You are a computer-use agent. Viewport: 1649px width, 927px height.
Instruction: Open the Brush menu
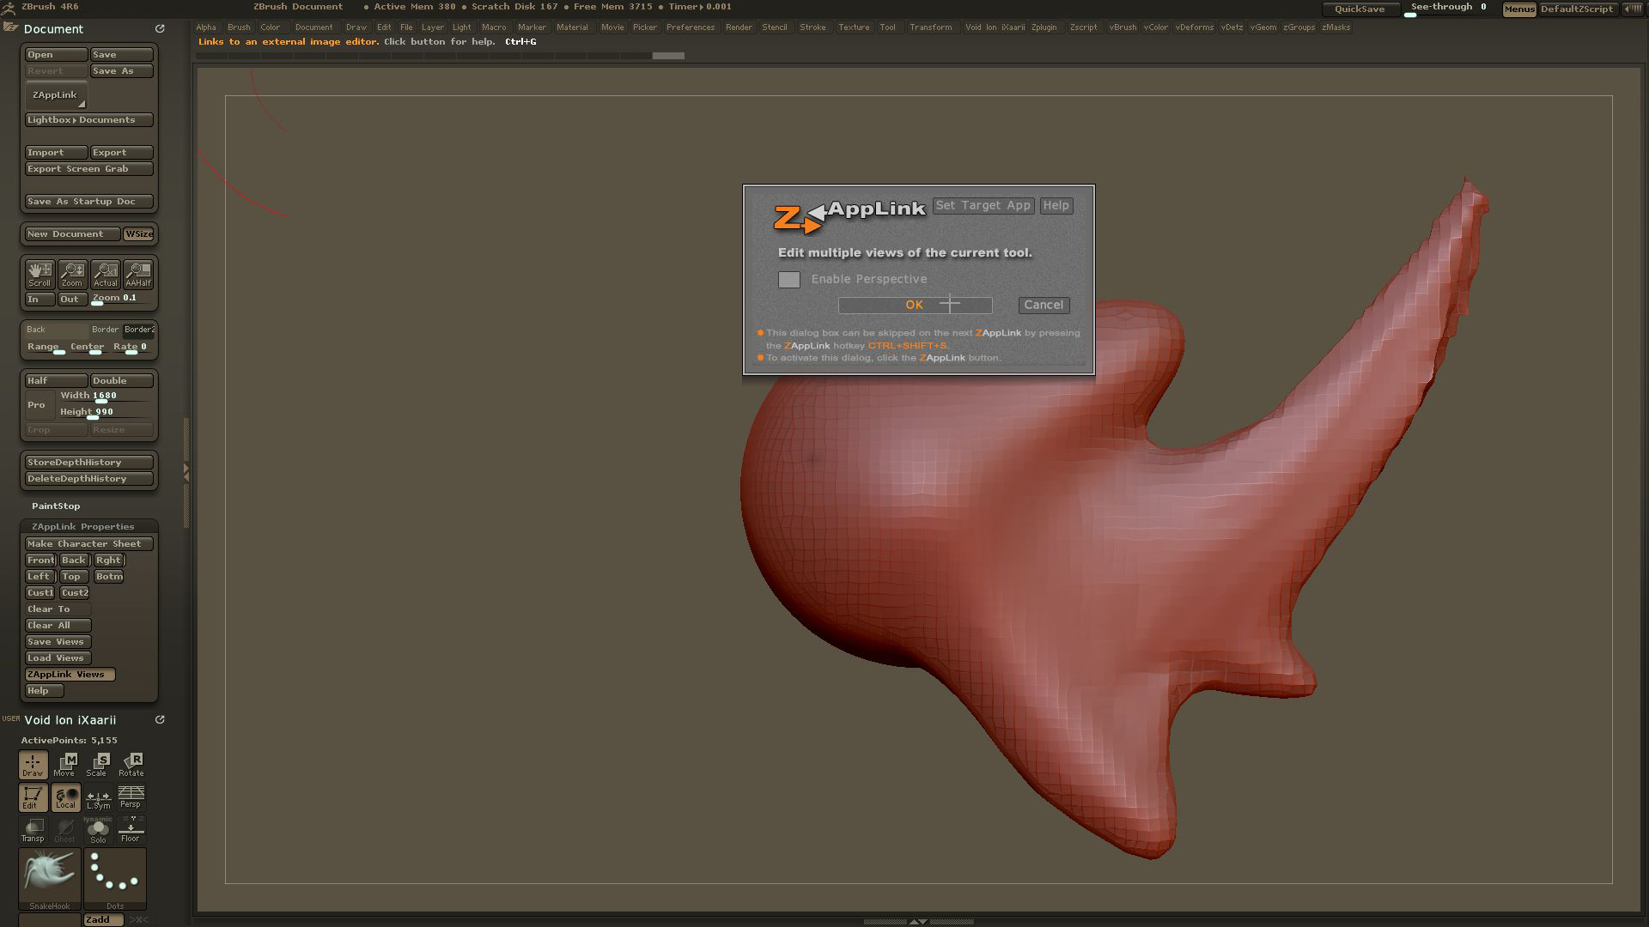[x=239, y=27]
